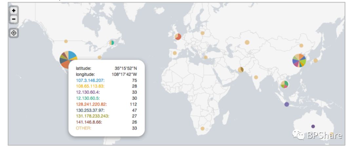Screen dimensions: 354x150
Task: Click the marker near Greece
Action: coord(206,57)
